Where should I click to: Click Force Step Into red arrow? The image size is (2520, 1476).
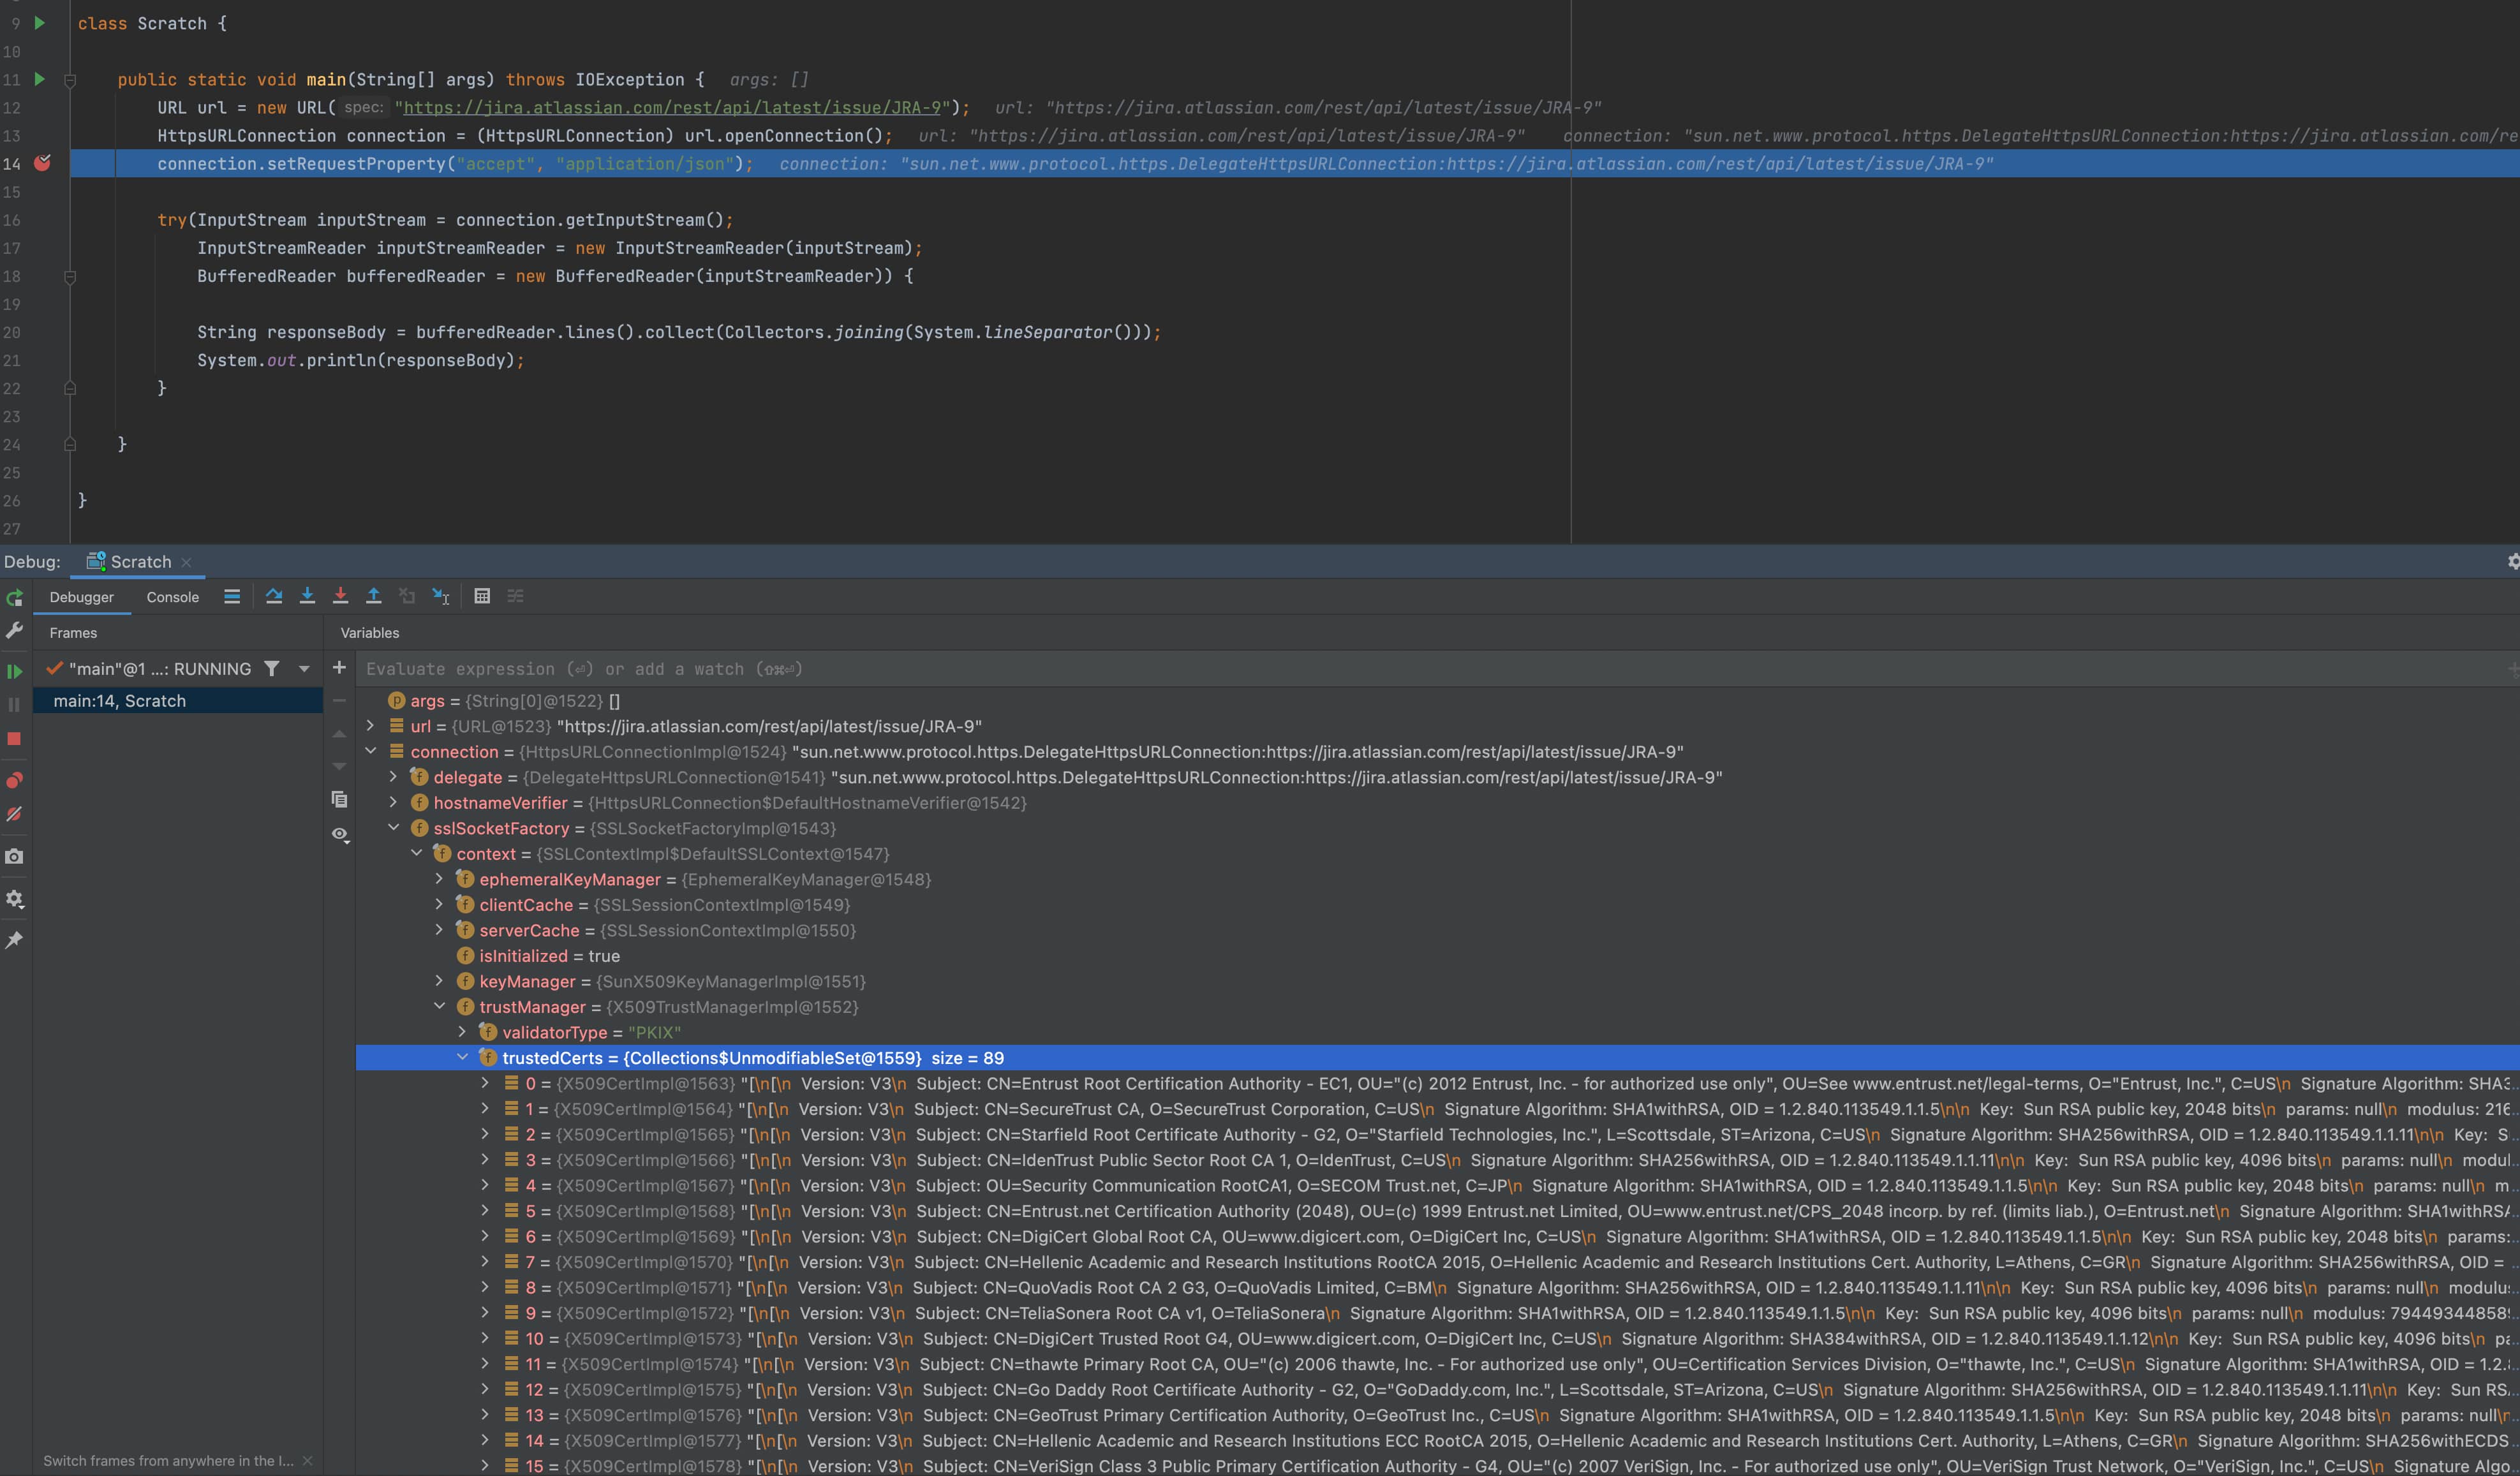[x=340, y=596]
